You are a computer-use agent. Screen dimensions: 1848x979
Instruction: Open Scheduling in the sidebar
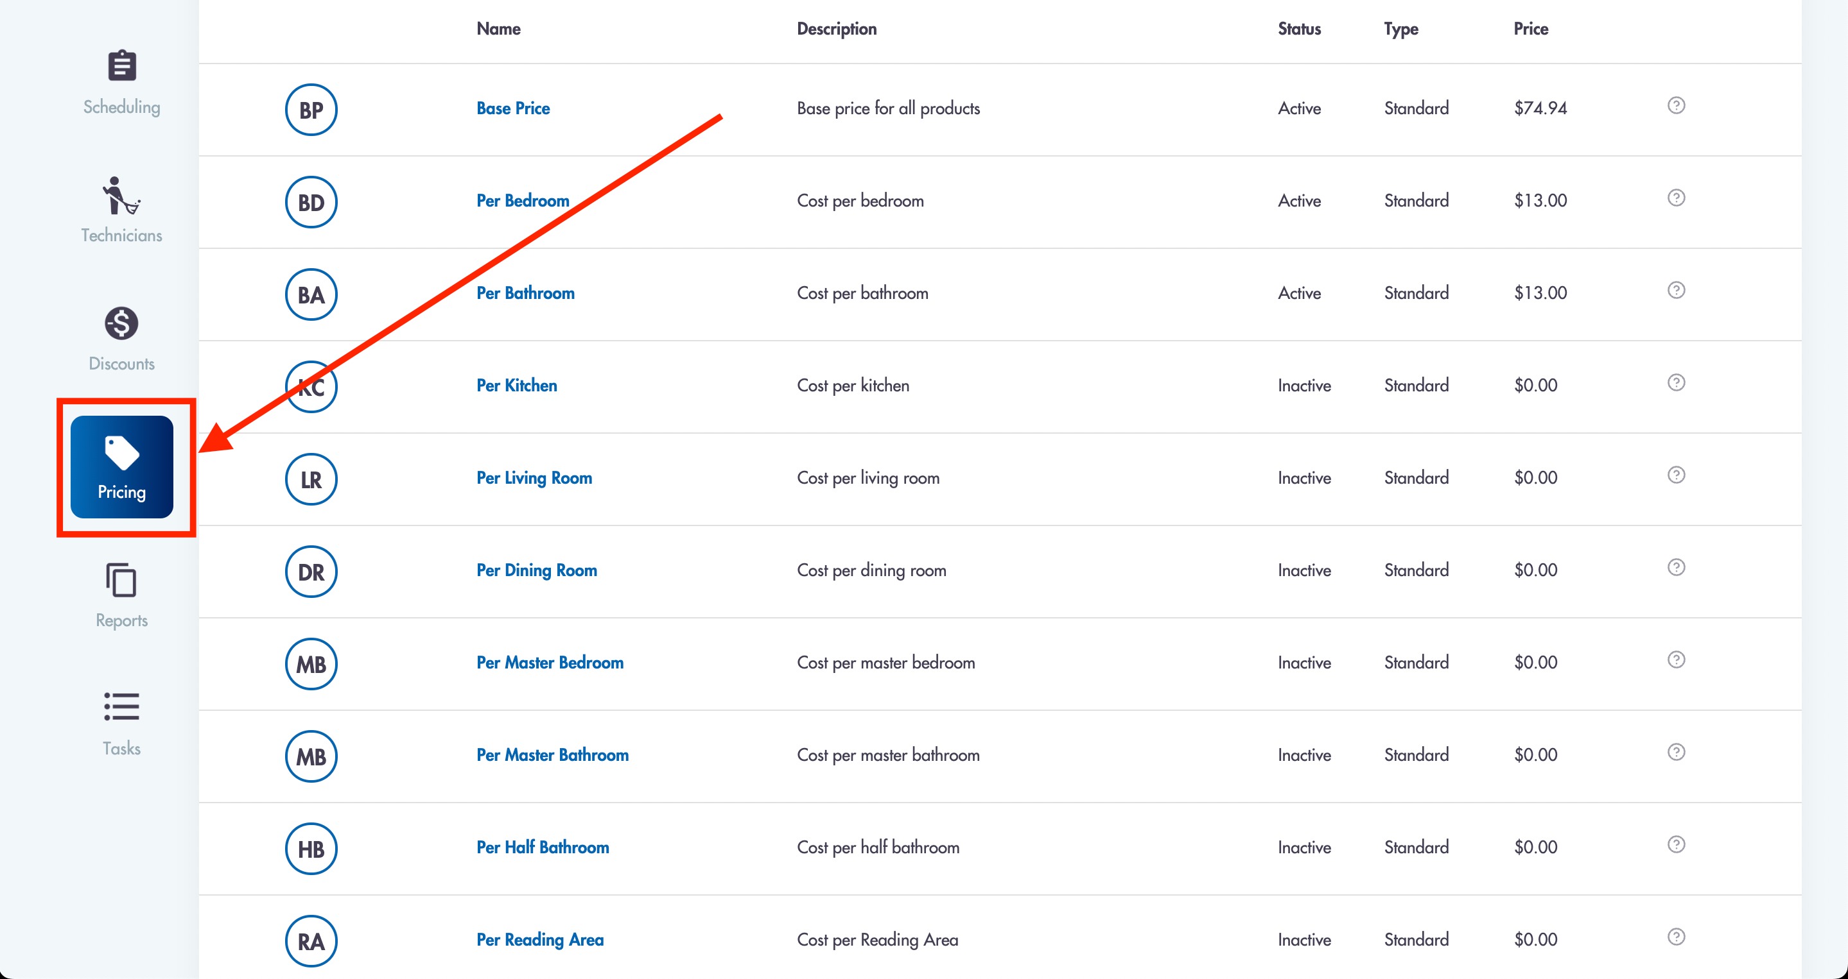(121, 82)
